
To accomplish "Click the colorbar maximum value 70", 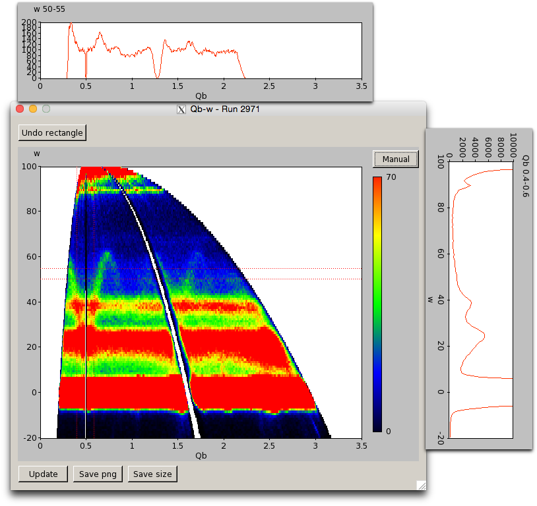I will (x=391, y=177).
